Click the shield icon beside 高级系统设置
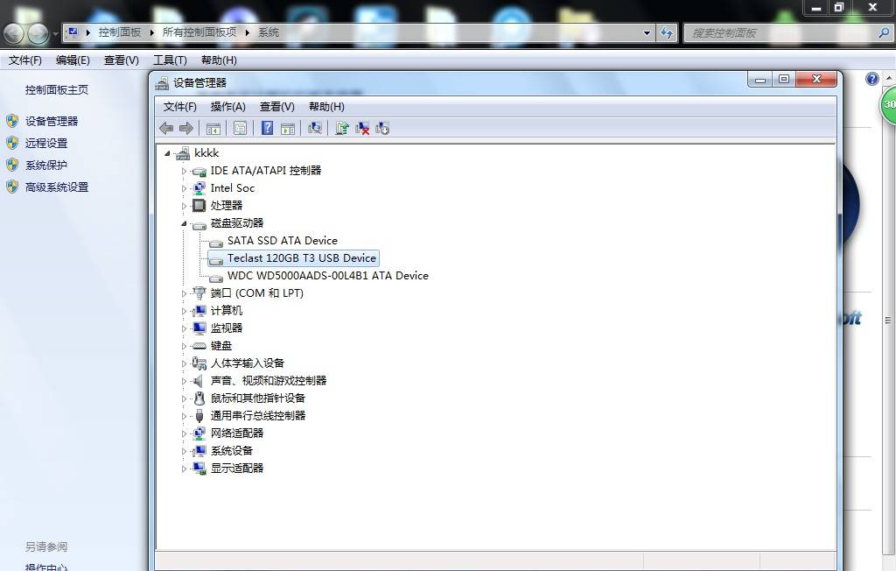 tap(12, 187)
